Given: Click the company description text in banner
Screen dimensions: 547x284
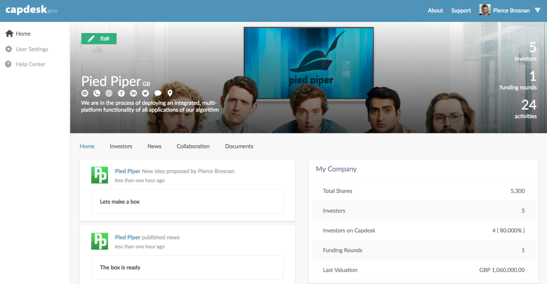Looking at the screenshot, I should tap(150, 106).
